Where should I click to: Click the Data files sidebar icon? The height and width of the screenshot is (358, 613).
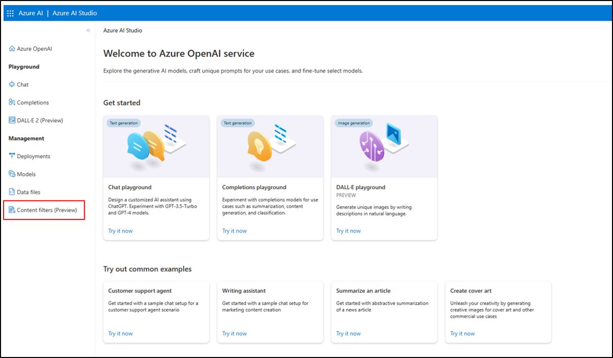pos(12,192)
